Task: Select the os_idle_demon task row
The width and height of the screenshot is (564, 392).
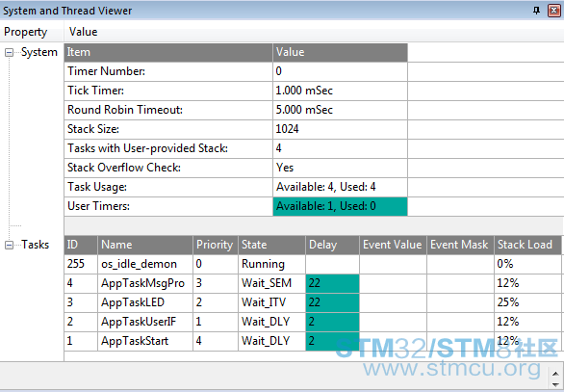Action: click(x=313, y=264)
